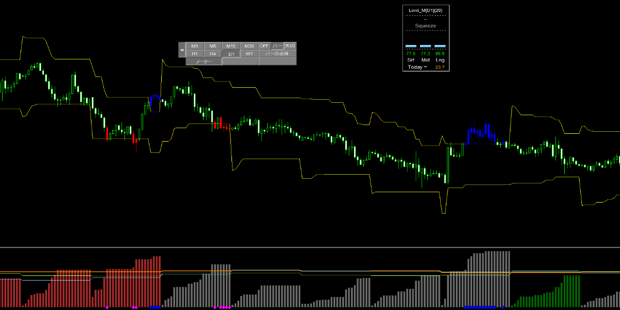Click the Lng blue meter bar
Screen dimensions: 620x310
coord(440,46)
